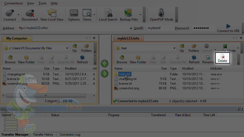Create New Folder in My Computer pane
Viewport: 244px width, 137px height.
(26, 60)
